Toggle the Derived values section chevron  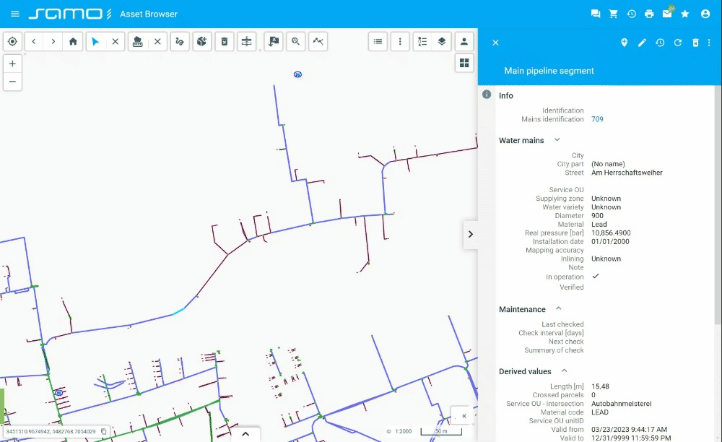pos(564,370)
